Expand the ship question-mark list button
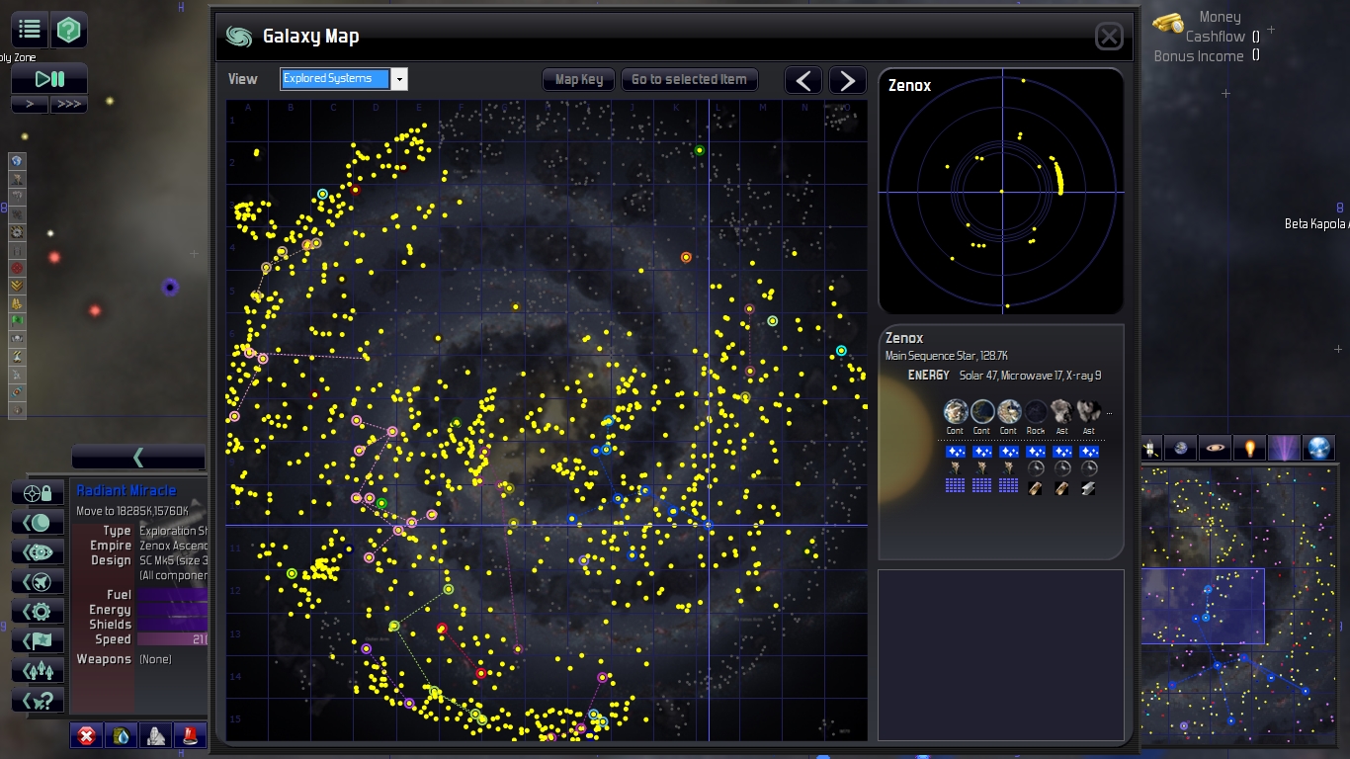 click(x=38, y=700)
